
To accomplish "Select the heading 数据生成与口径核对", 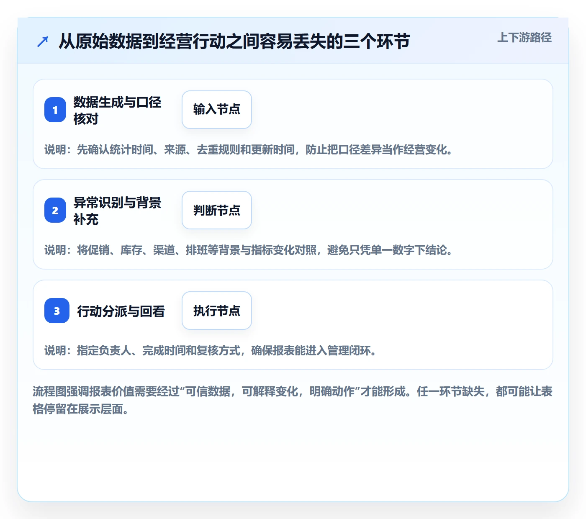I will [117, 110].
